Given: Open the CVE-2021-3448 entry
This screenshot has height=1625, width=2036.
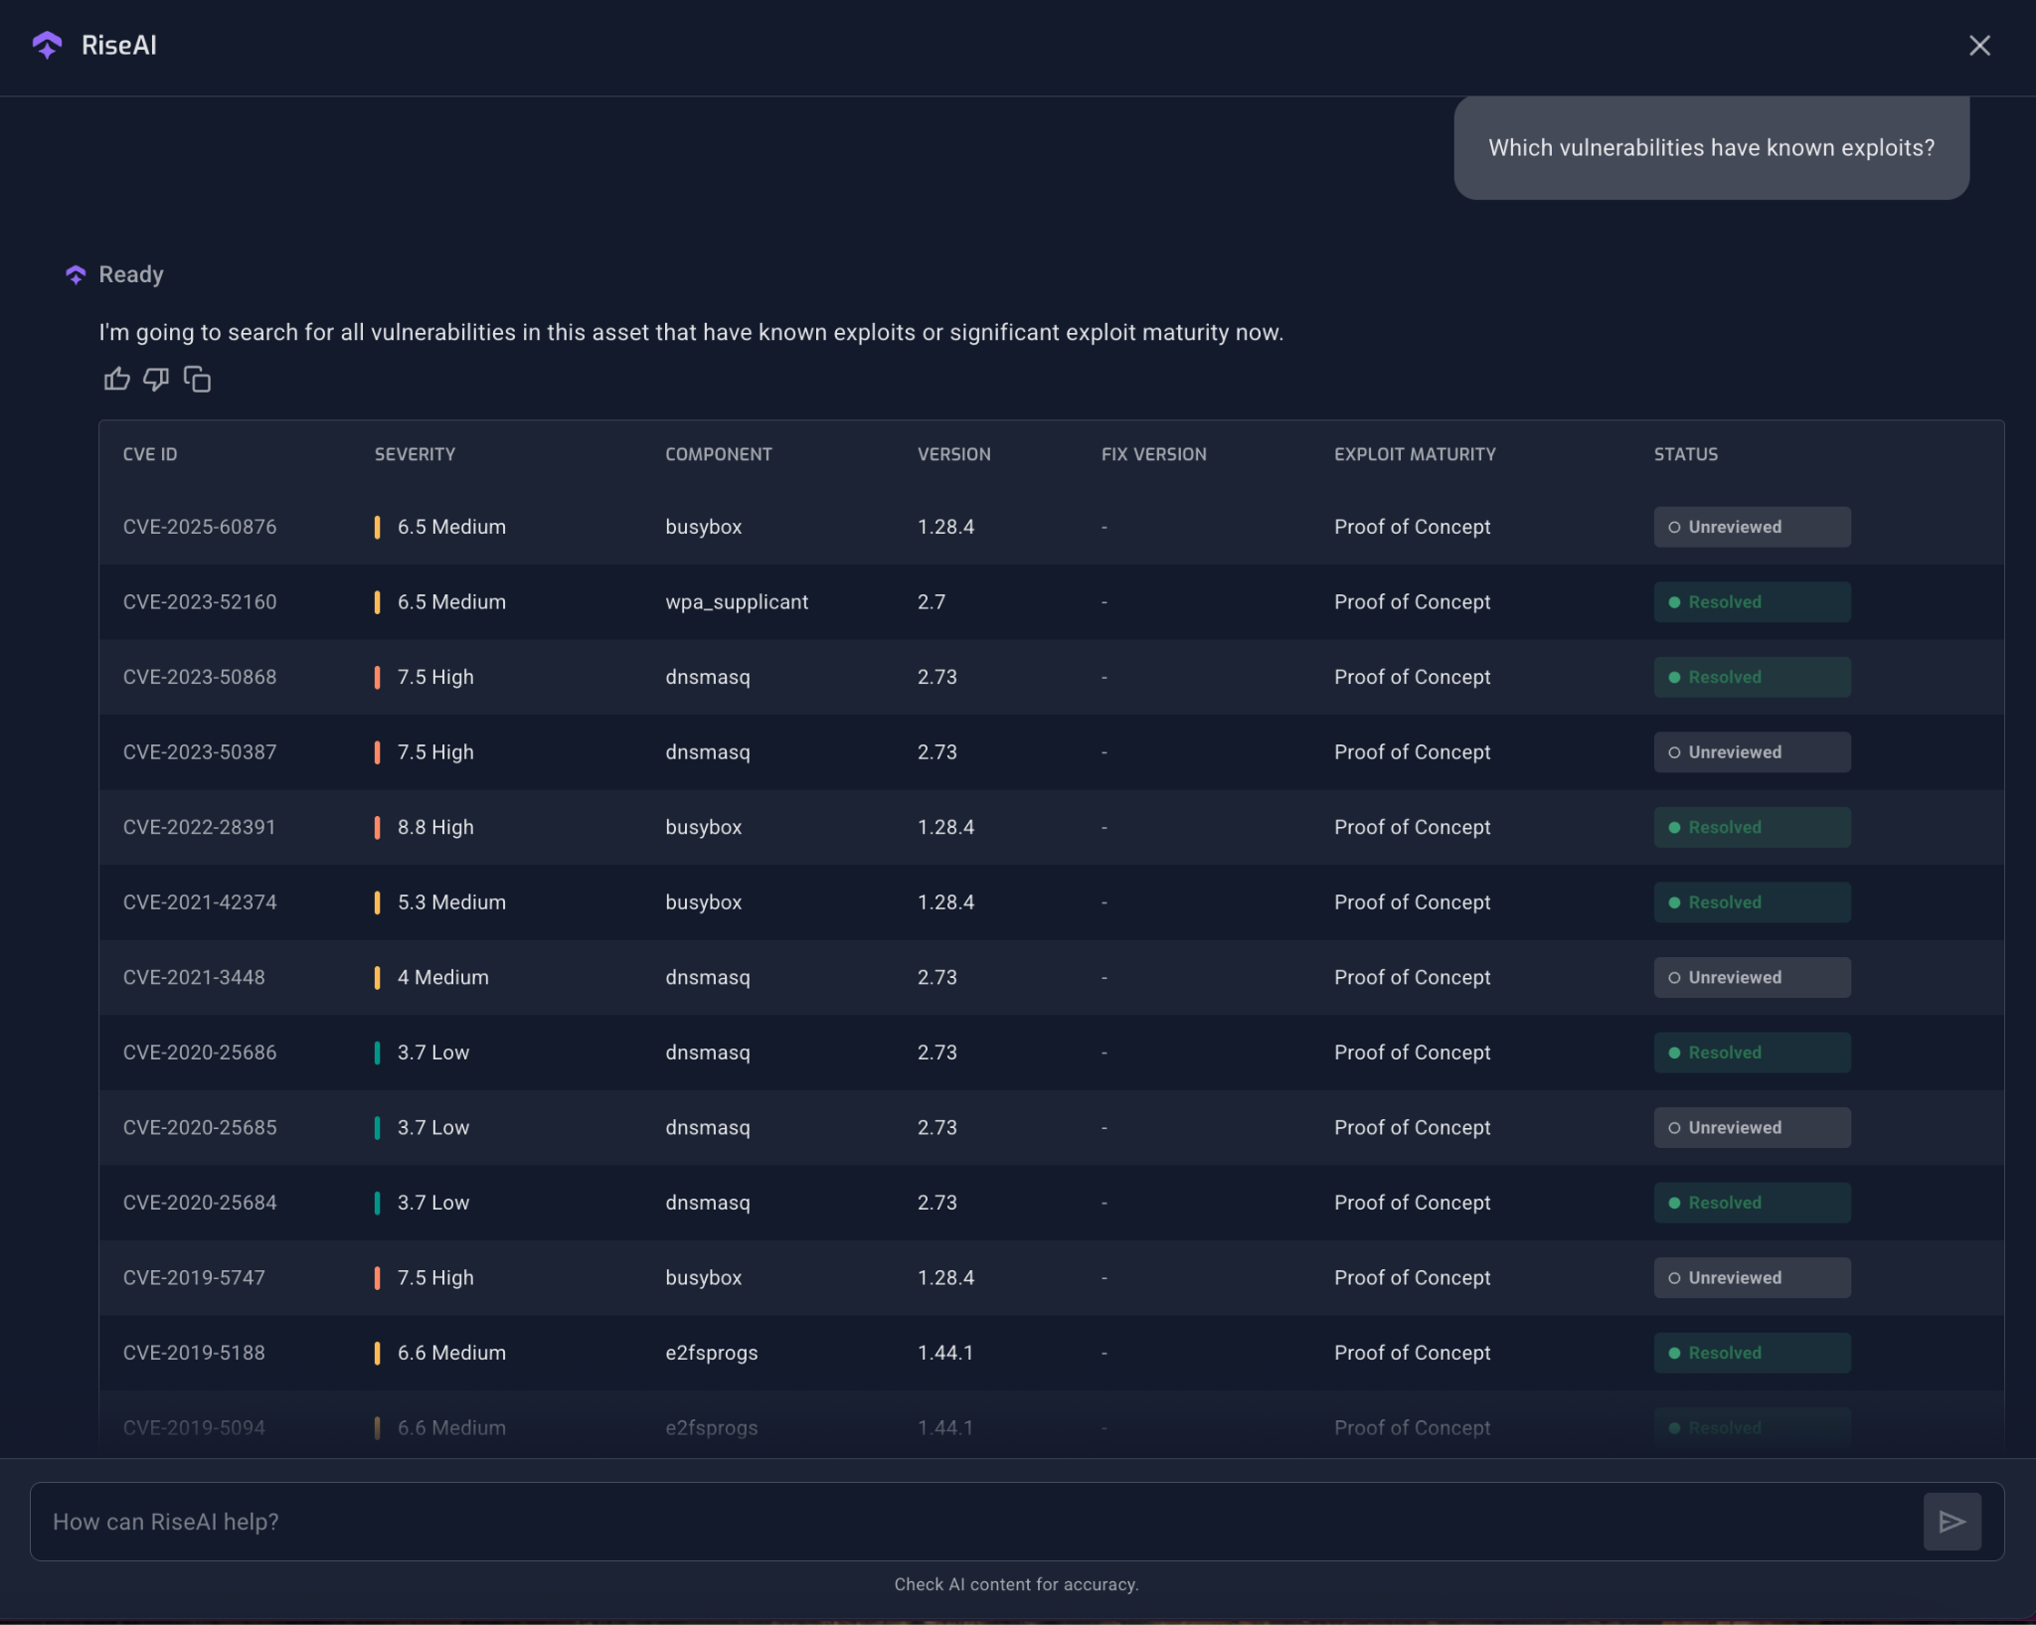Looking at the screenshot, I should pyautogui.click(x=194, y=977).
